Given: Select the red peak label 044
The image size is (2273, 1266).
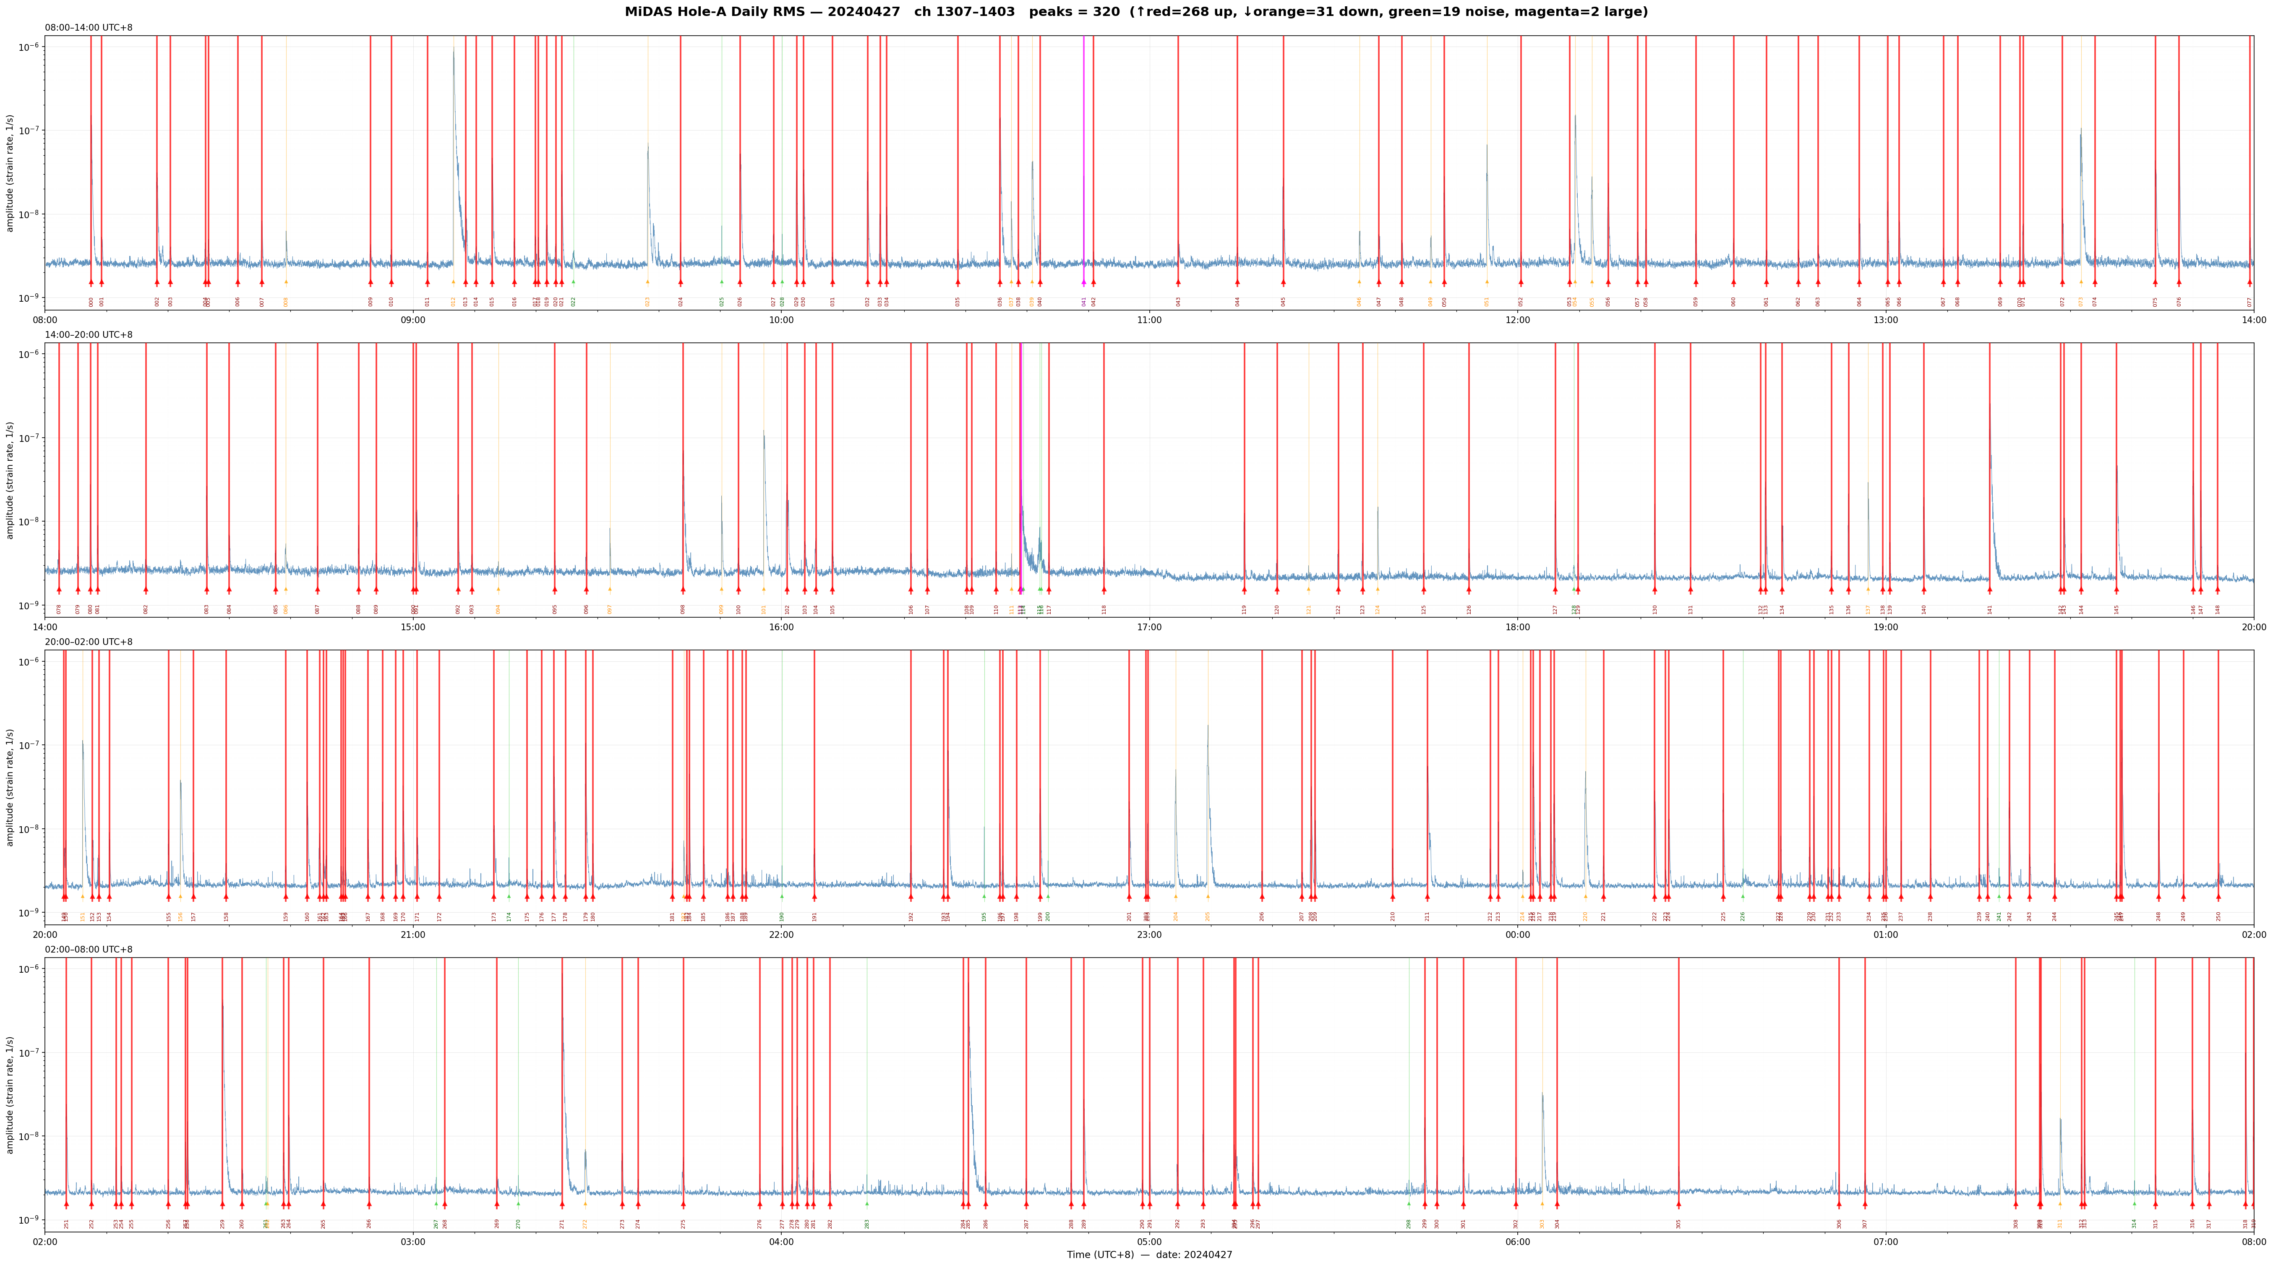Looking at the screenshot, I should (x=1237, y=302).
